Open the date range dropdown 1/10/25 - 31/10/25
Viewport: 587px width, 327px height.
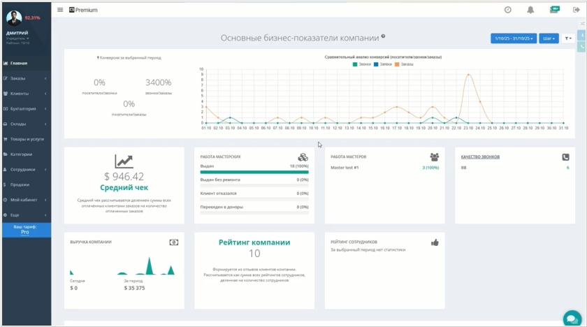[514, 38]
